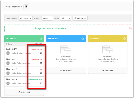Open the Fruit stuff 1 deal
Image resolution: width=134 pixels, height=98 pixels.
pos(12,49)
